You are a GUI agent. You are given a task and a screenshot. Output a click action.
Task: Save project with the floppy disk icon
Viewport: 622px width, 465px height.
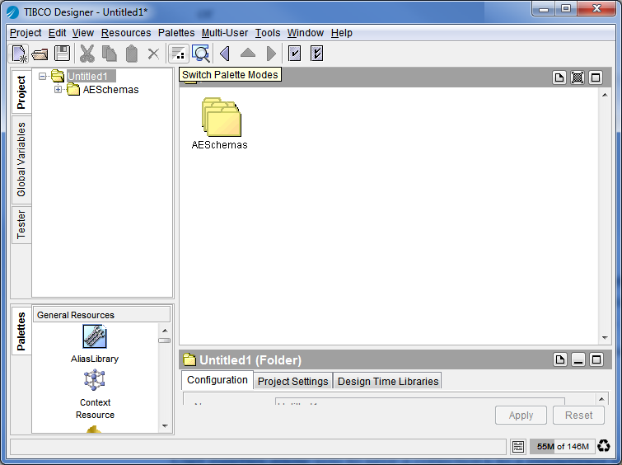click(x=62, y=54)
